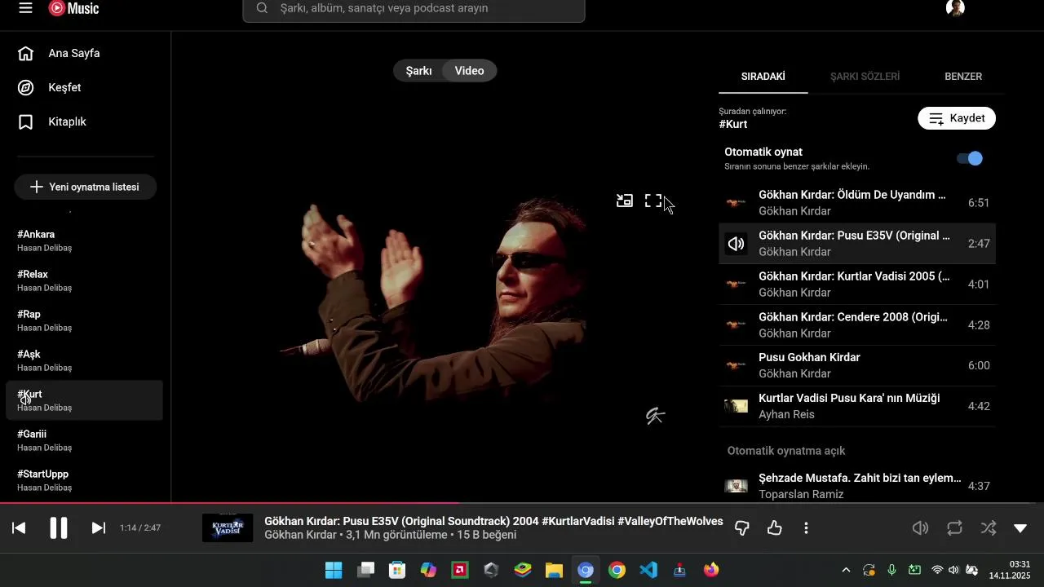1044x587 pixels.
Task: Save queue with Kaydet button
Action: click(x=957, y=118)
